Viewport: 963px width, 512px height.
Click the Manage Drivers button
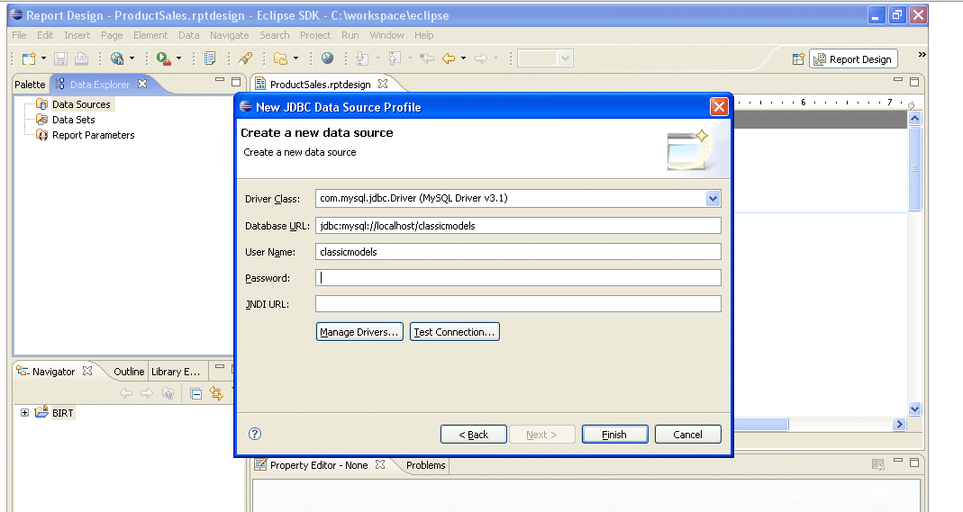click(359, 332)
